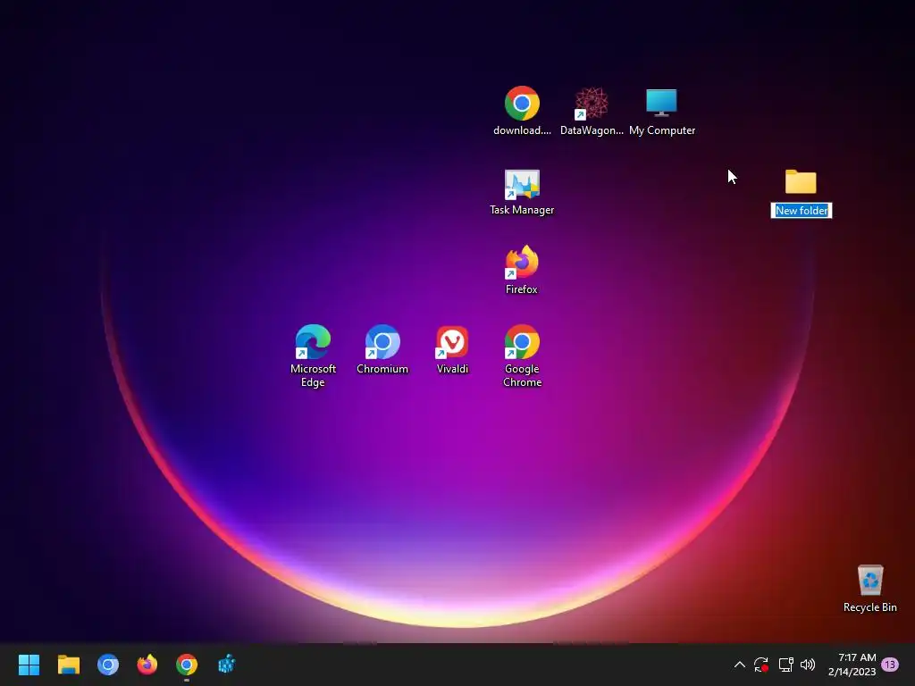Image resolution: width=915 pixels, height=686 pixels.
Task: Click the Vivaldi label text
Action: 452,369
